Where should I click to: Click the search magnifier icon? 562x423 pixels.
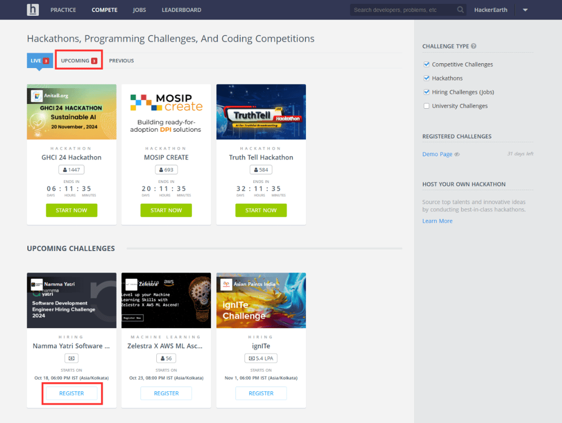click(x=461, y=10)
